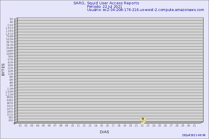Image resolution: width=209 pixels, height=139 pixels.
Task: Click the 6M y-axis value
Action: 11,80
